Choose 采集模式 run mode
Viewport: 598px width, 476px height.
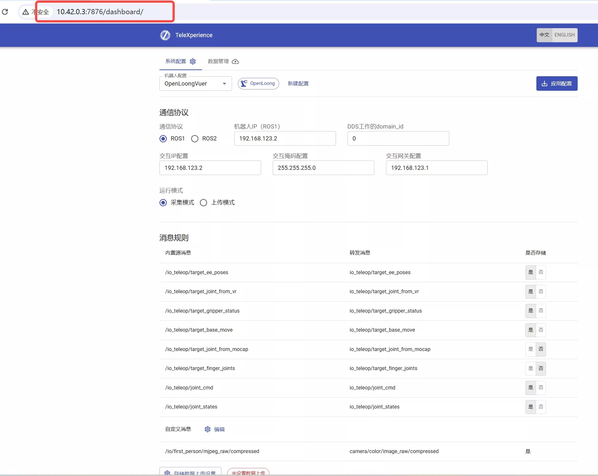click(163, 202)
